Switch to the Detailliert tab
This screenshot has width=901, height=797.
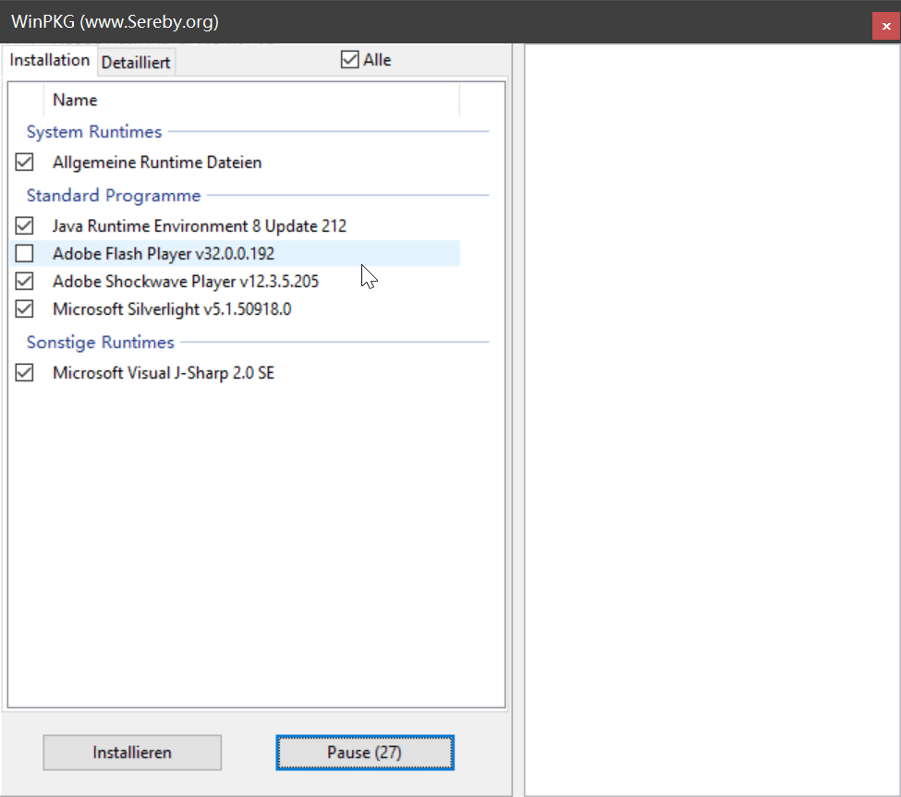[136, 62]
